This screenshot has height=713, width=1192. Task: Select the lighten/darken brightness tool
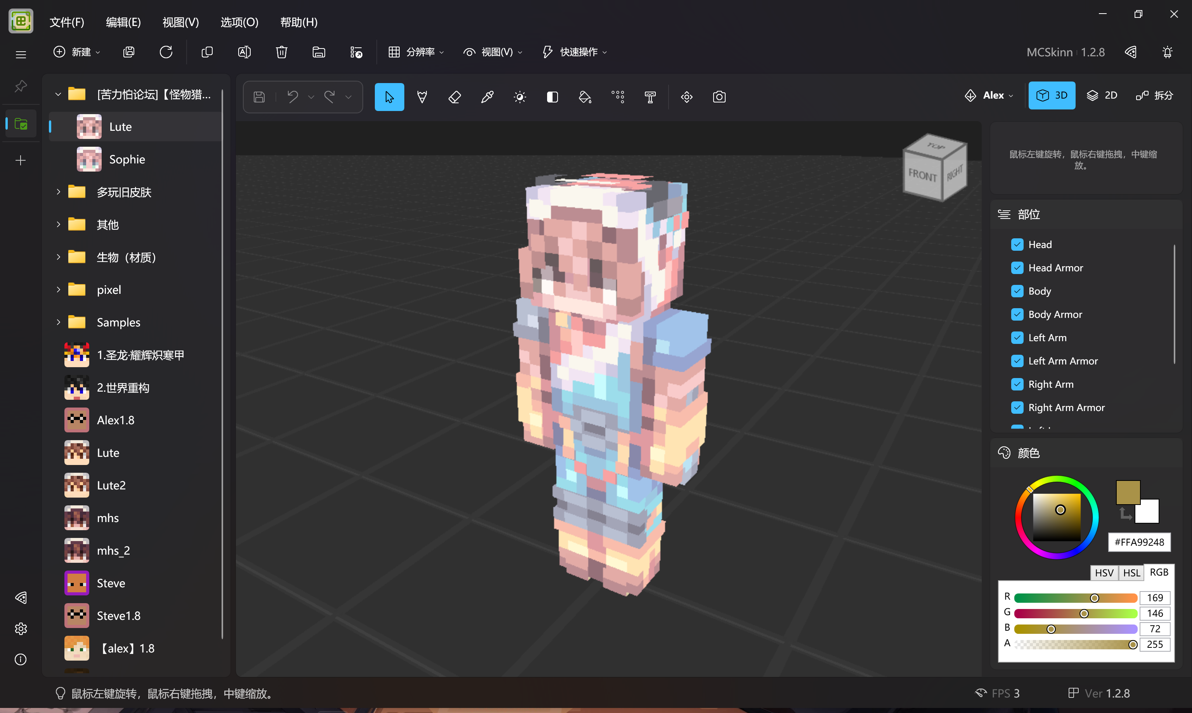520,97
